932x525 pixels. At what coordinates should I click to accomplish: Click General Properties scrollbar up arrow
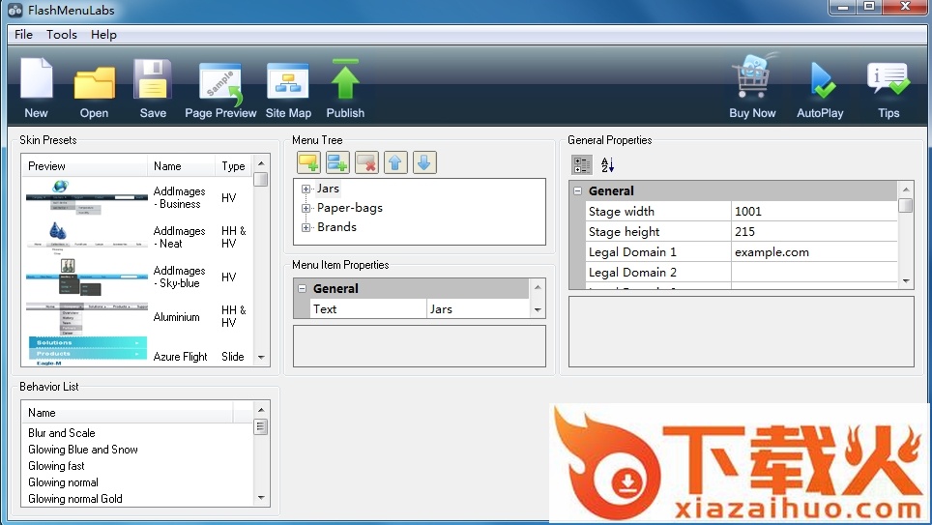click(x=905, y=190)
